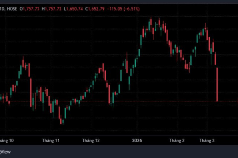
Task: Select the open price value O1,757.73
Action: coord(30,9)
